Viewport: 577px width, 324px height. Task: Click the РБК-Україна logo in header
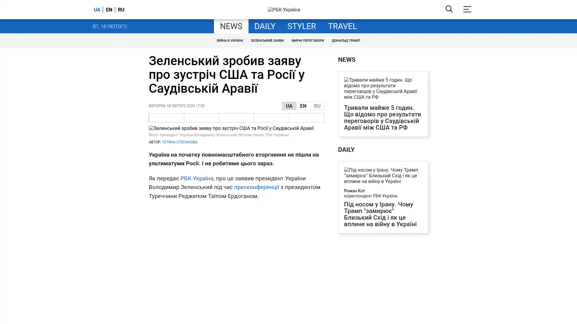coord(284,10)
